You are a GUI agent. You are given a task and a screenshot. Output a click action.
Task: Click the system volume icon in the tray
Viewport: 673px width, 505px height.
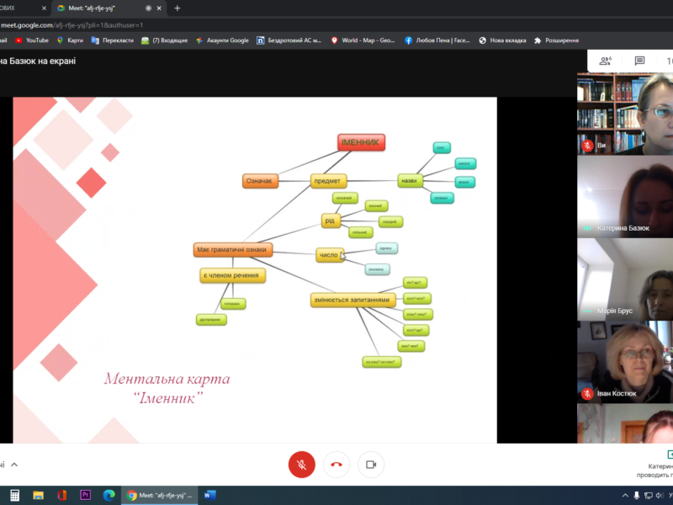coord(648,495)
